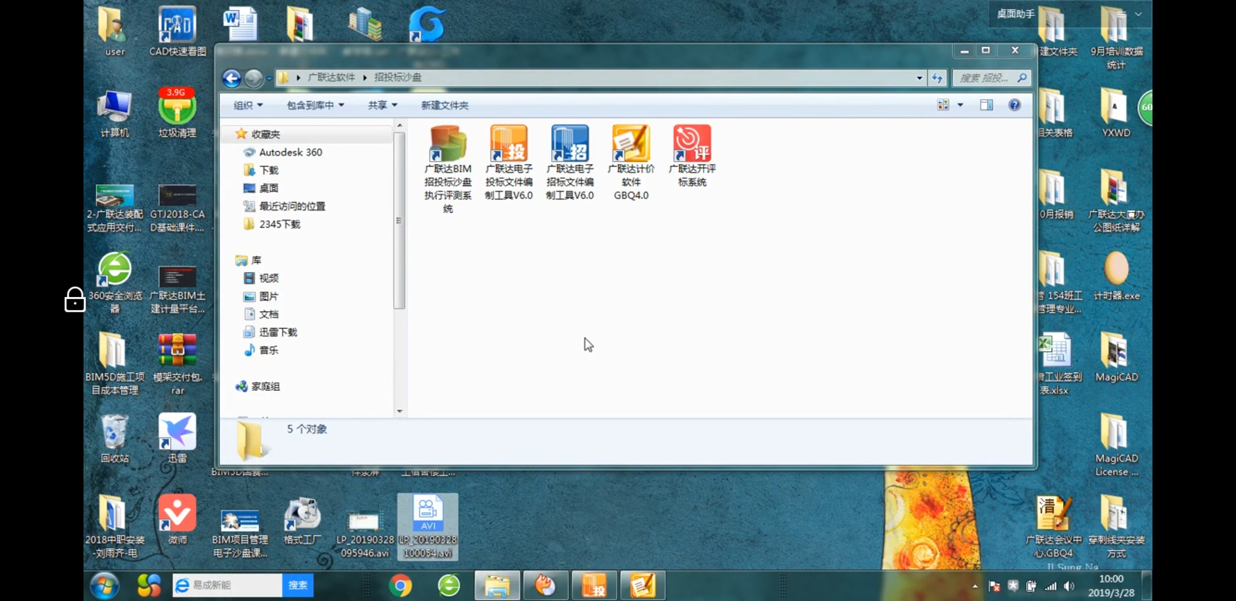Open 广联达BIM招投标沙盘执行评测系统 shortcut

pyautogui.click(x=448, y=169)
